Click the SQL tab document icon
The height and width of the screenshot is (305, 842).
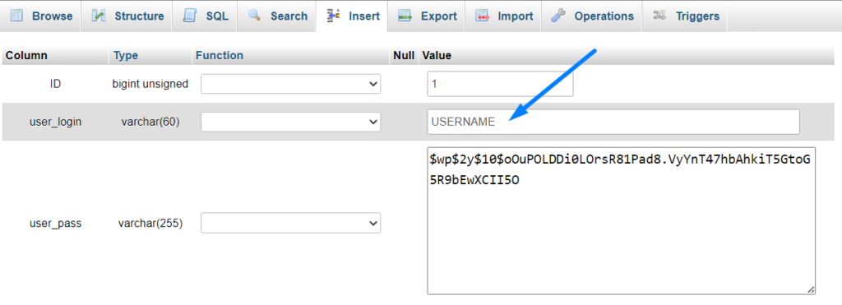point(190,16)
